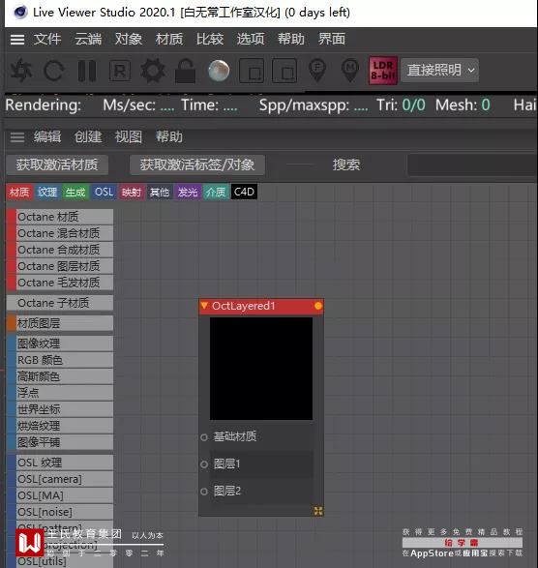Select Octane 图层材质 node entry
The height and width of the screenshot is (568, 538).
[x=60, y=266]
